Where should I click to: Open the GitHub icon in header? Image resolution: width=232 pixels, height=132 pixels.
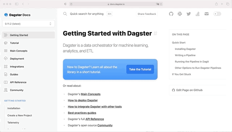click(x=171, y=14)
